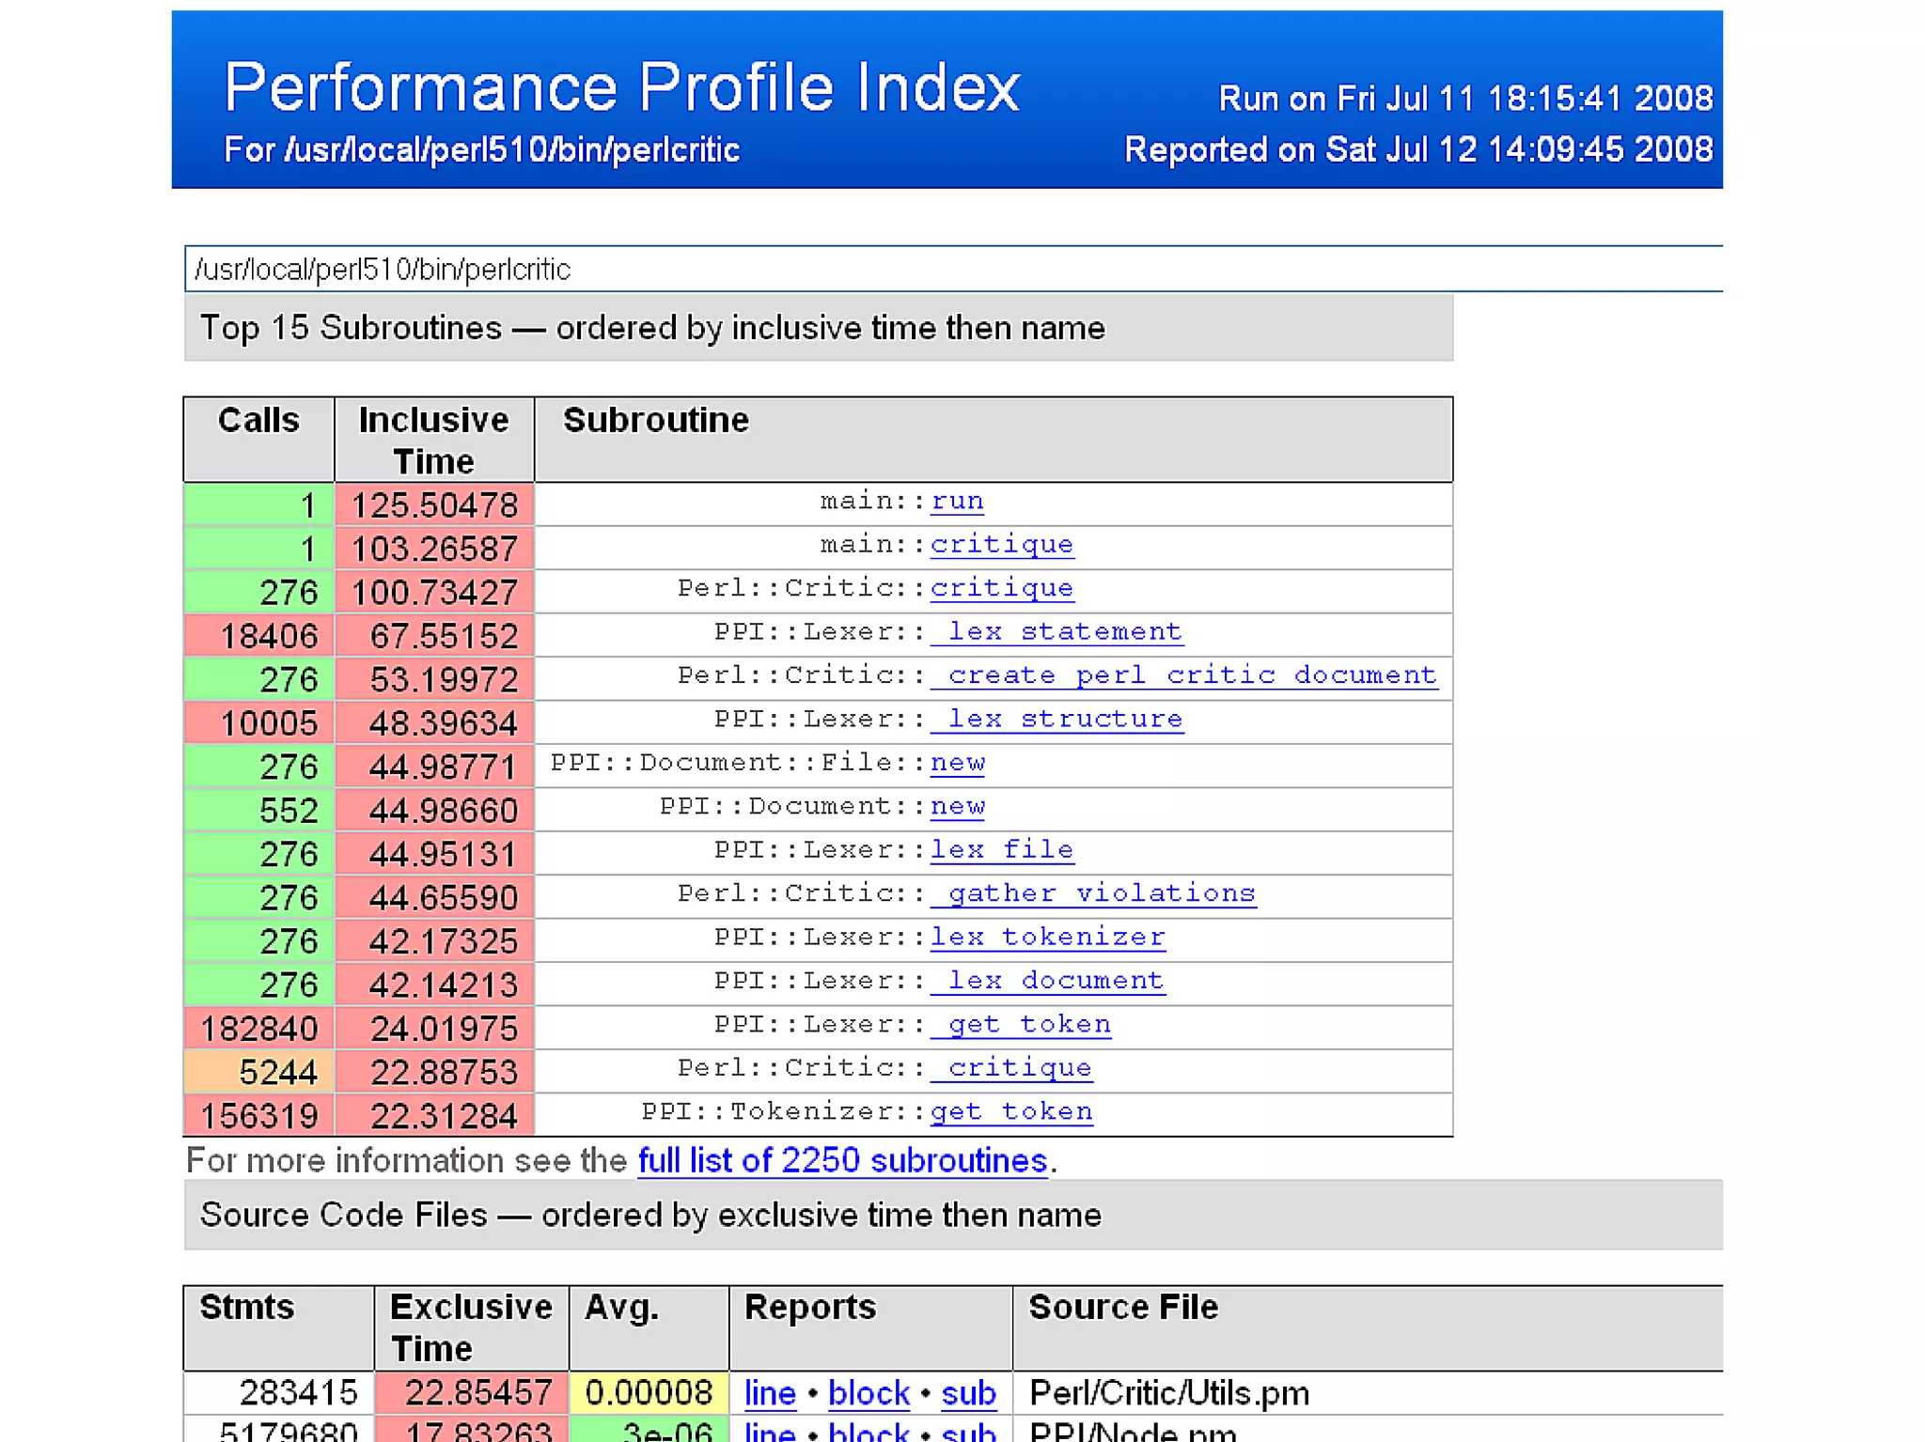Screen dimensions: 1925x1442
Task: Follow the _create_perl_critic_document link
Action: 1182,676
